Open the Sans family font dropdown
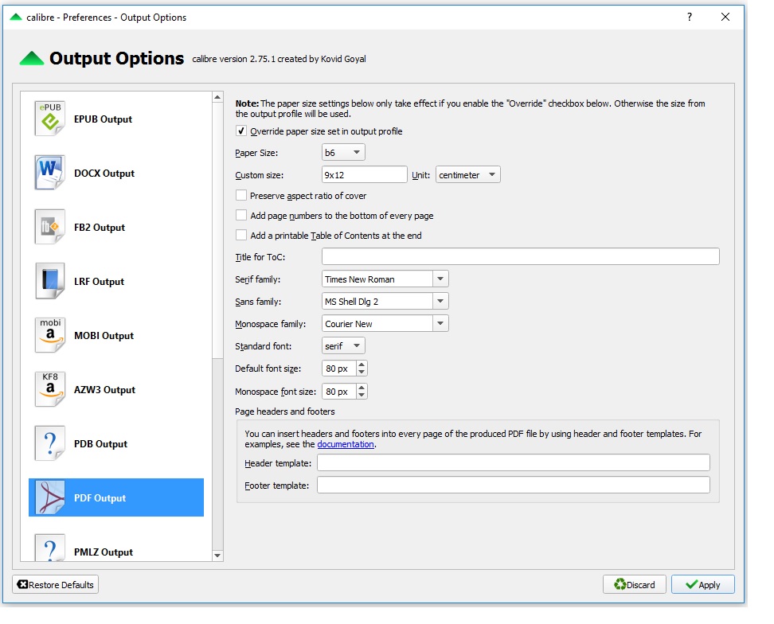 coord(440,302)
